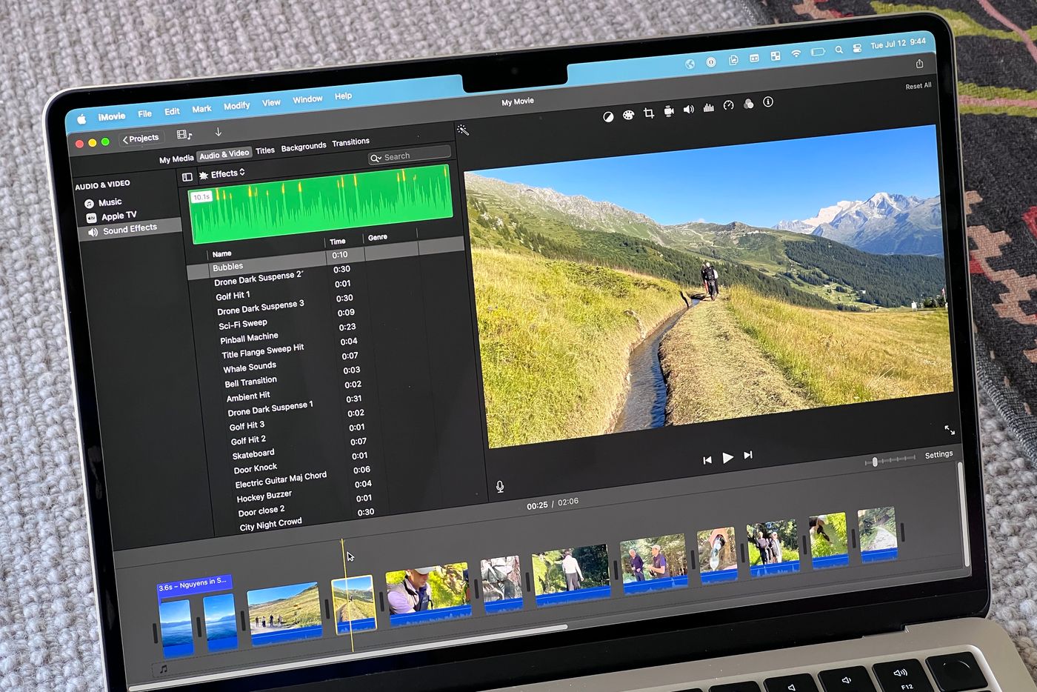This screenshot has height=692, width=1037.
Task: Select the Nguyens title clip in the timeline
Action: pyautogui.click(x=195, y=584)
